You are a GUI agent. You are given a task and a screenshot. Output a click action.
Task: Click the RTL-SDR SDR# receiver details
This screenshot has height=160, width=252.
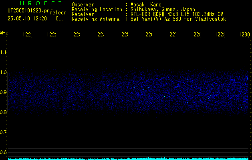177,14
